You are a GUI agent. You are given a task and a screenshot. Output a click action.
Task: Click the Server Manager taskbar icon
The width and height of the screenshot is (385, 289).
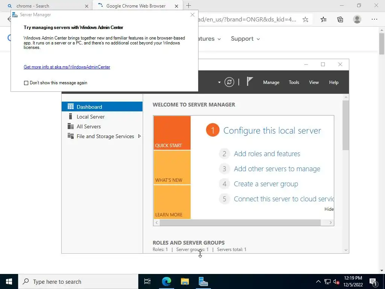click(x=203, y=281)
